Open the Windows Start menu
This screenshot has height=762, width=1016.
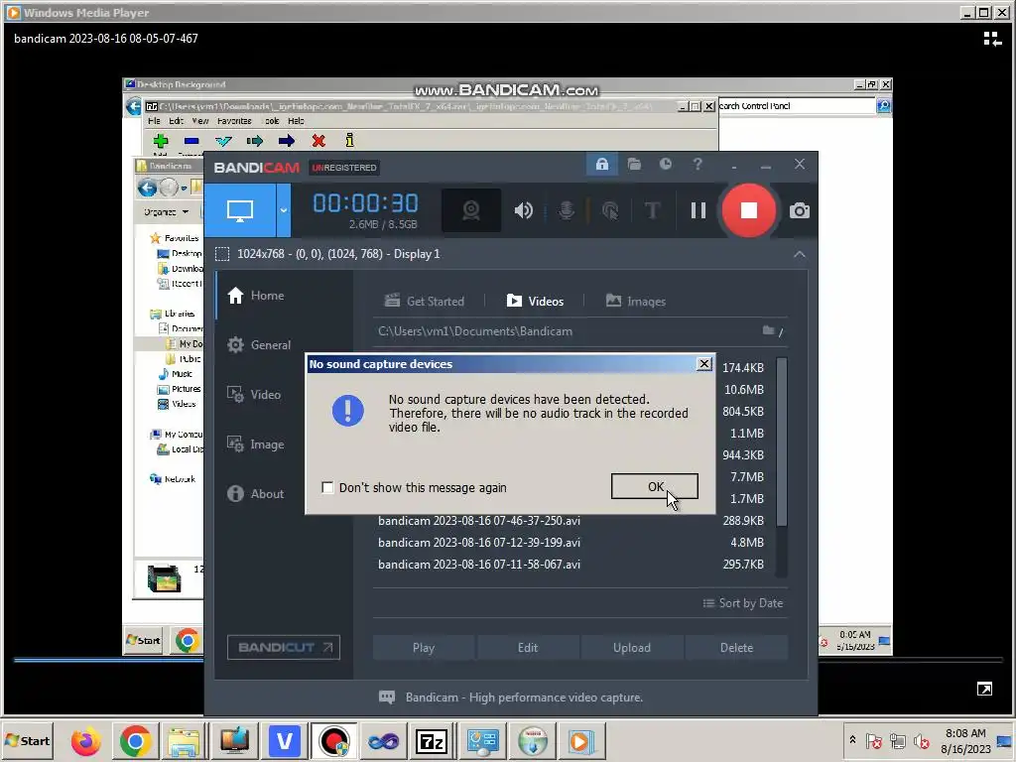coord(28,740)
